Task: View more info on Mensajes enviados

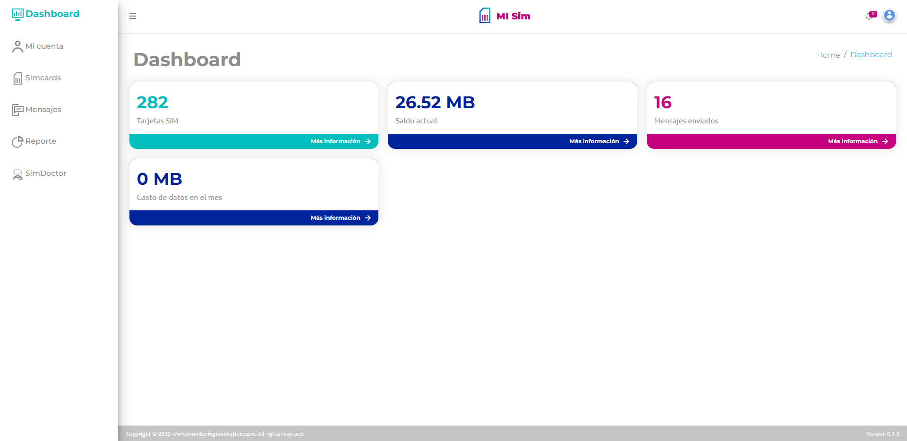Action: (x=857, y=141)
